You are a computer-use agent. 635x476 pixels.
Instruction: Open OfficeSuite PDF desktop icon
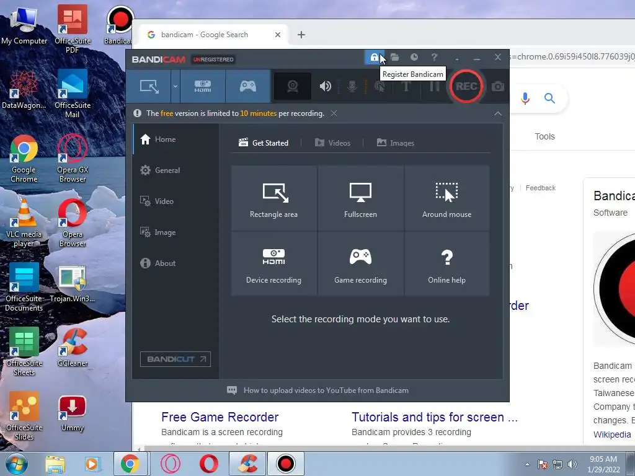73,29
